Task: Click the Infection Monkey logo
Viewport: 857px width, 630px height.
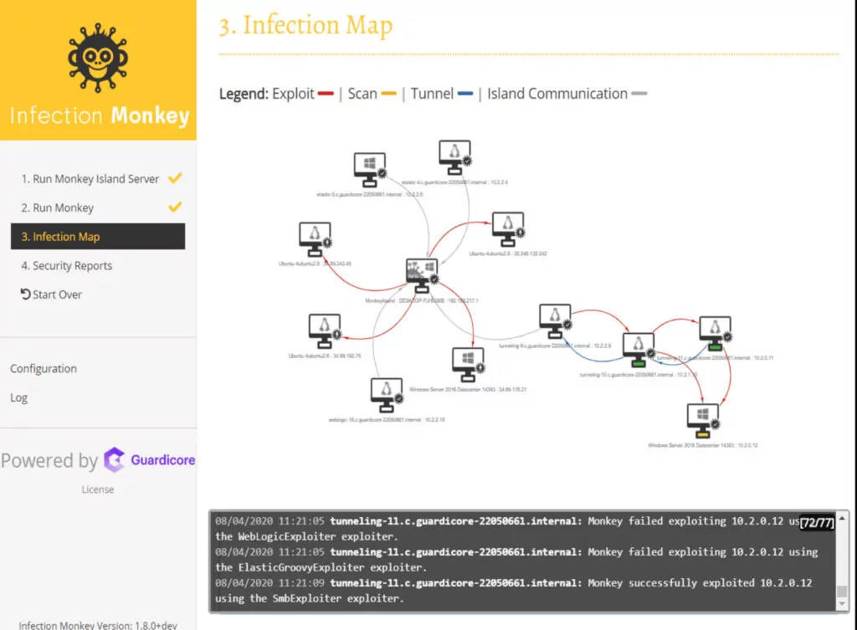Action: pos(98,59)
